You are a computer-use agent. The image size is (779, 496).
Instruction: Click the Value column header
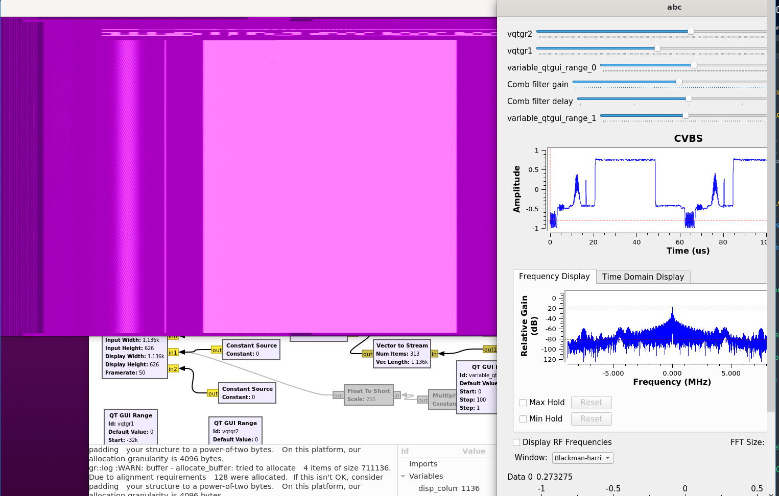474,451
